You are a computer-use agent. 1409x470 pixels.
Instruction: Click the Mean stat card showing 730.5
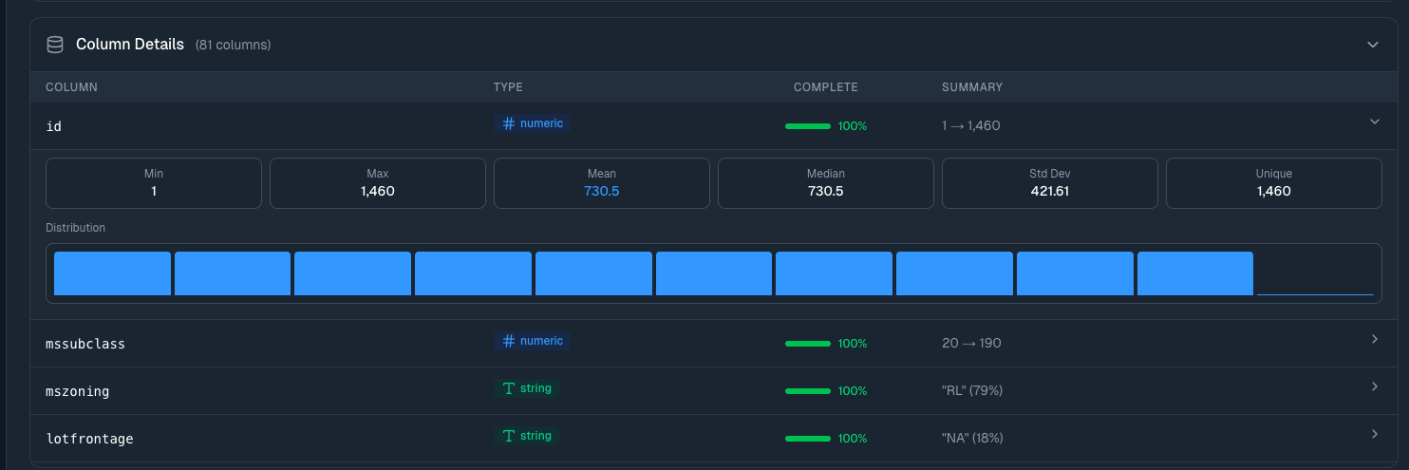(x=601, y=182)
